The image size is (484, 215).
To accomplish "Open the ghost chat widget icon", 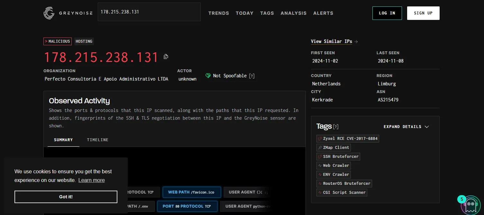I will click(470, 205).
